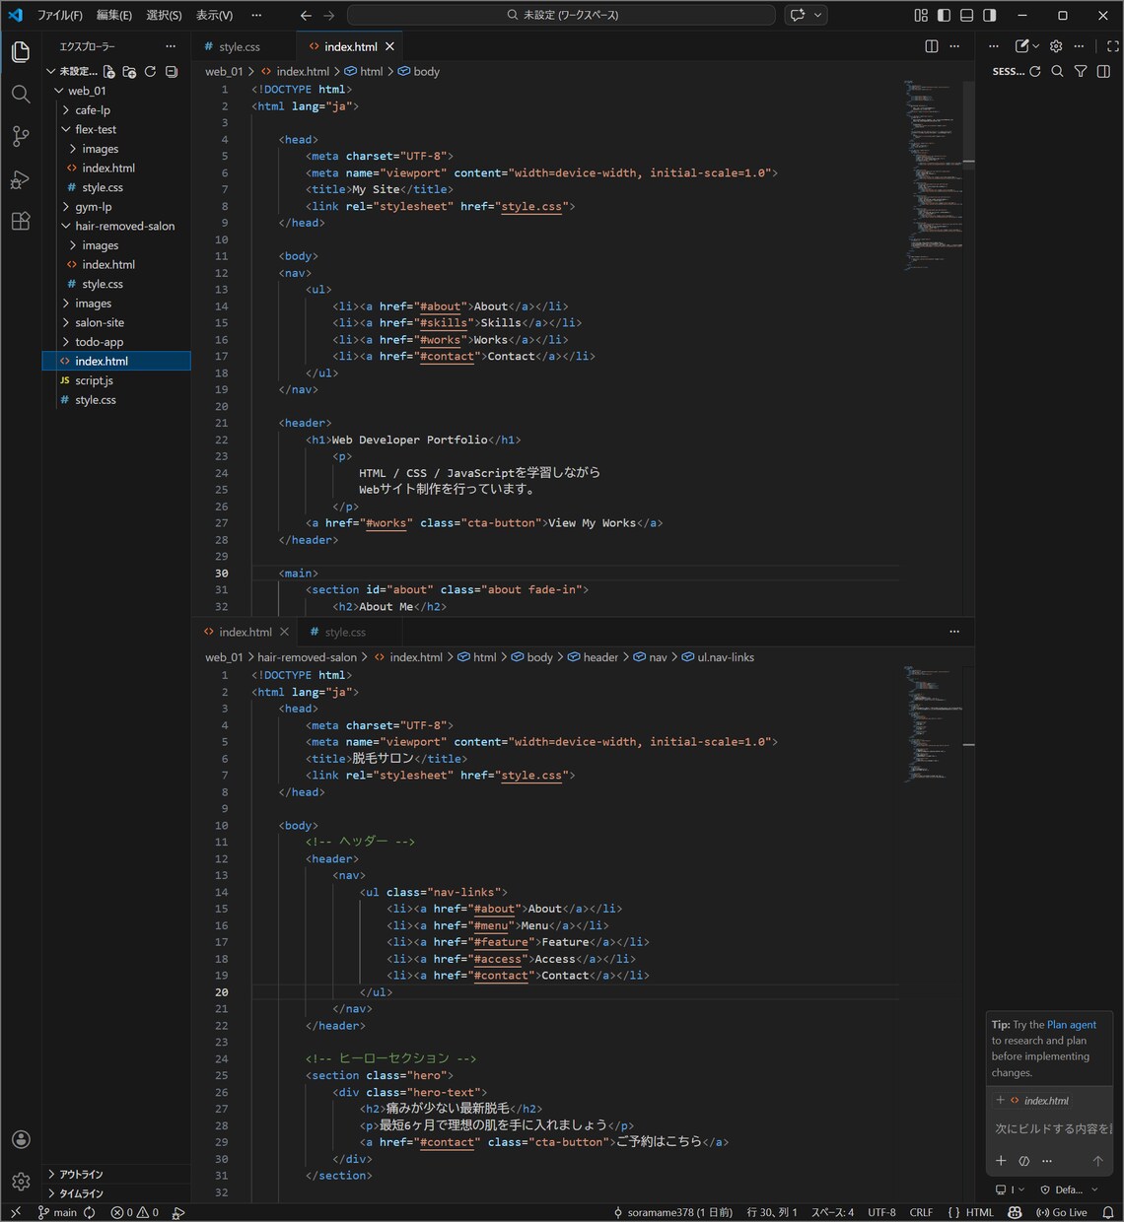Expand the salon-site folder
Screen dimensions: 1124x1222
pos(116,322)
